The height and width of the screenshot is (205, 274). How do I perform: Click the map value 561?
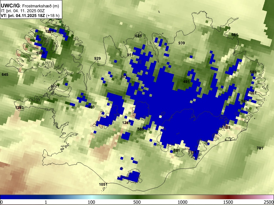pyautogui.click(x=235, y=35)
